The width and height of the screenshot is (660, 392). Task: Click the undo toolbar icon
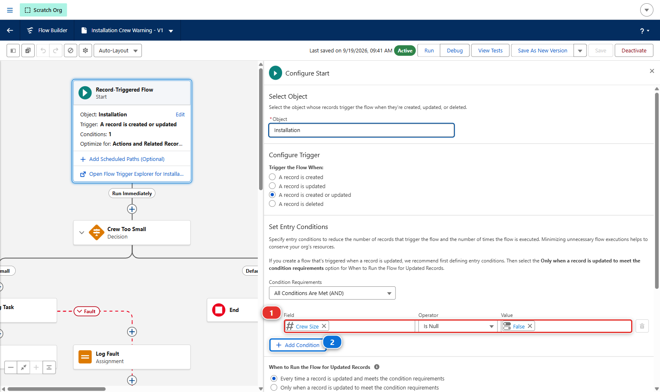[43, 50]
